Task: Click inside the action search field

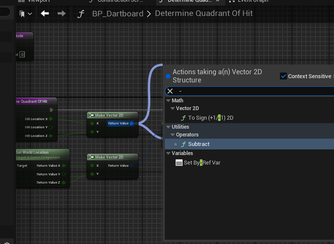Action: (248, 91)
